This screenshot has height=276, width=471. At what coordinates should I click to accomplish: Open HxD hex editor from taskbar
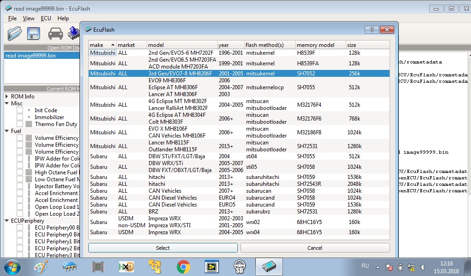[x=126, y=267]
